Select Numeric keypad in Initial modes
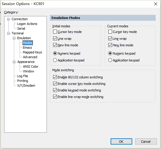 pos(55,53)
